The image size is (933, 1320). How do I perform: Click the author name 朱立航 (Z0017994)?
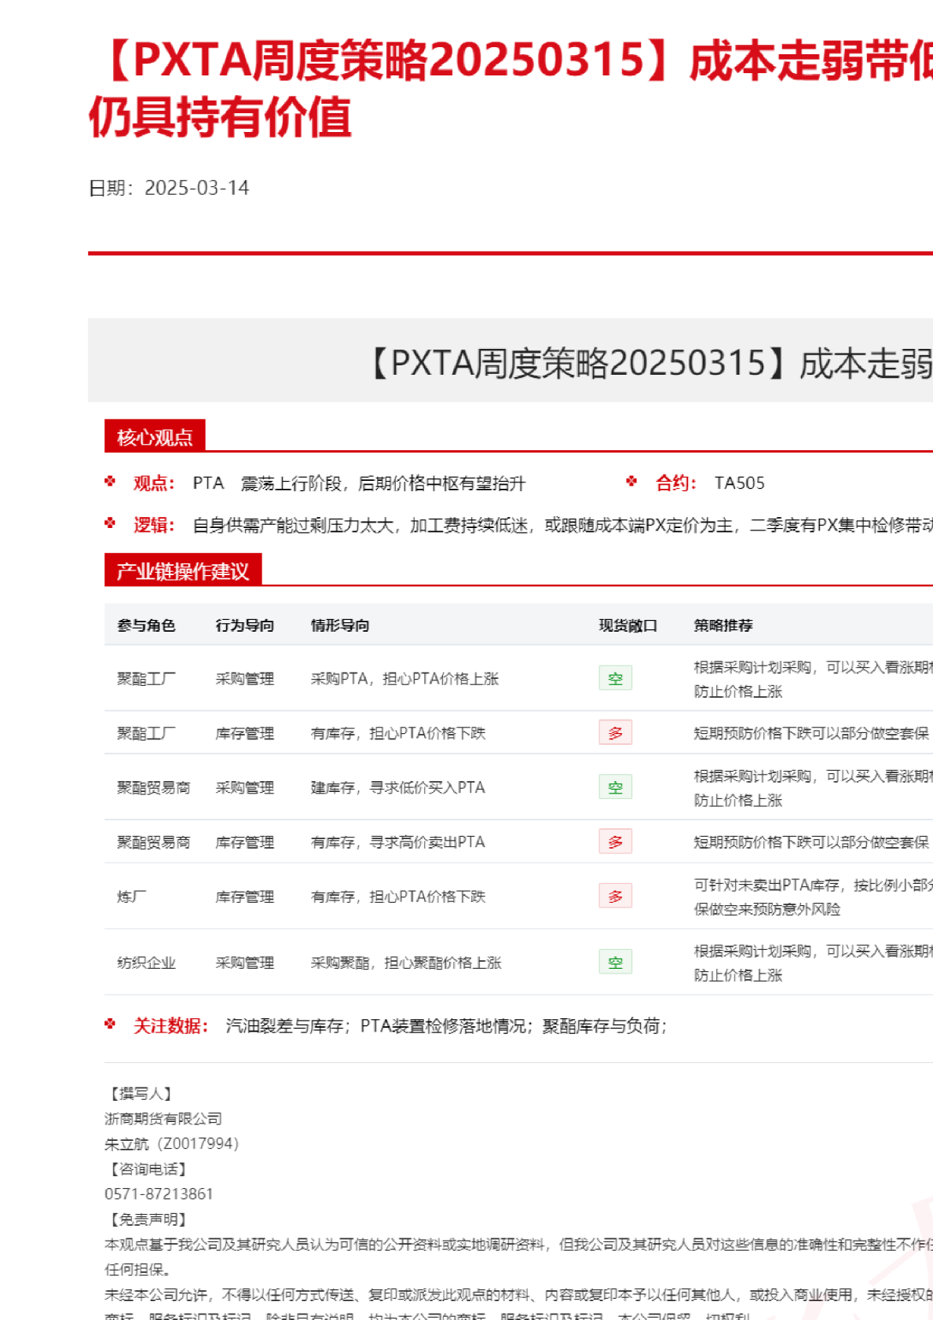click(x=171, y=1144)
